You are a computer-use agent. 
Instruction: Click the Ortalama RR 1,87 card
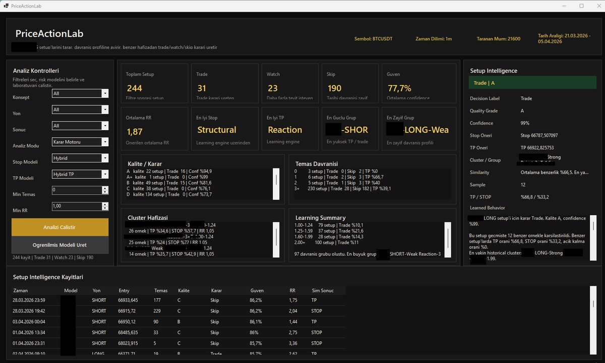[154, 129]
